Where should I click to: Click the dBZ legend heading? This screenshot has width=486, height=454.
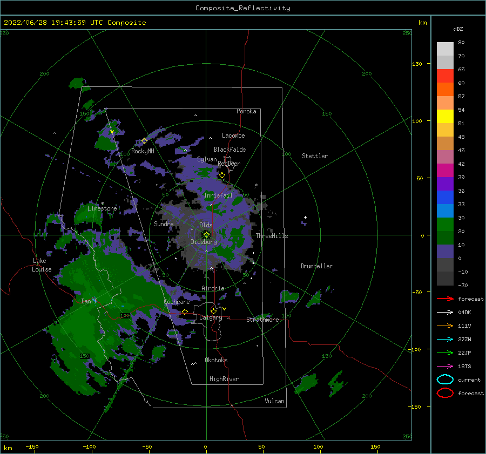point(458,29)
